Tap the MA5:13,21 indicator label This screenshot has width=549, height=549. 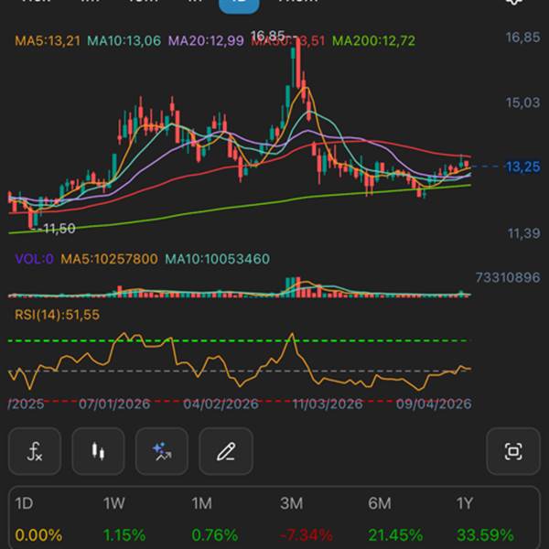[x=47, y=40]
